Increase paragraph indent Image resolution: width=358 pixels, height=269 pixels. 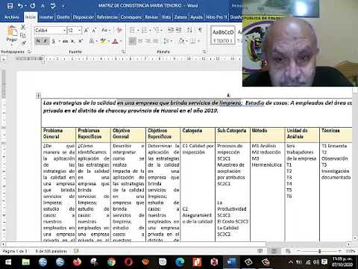179,30
